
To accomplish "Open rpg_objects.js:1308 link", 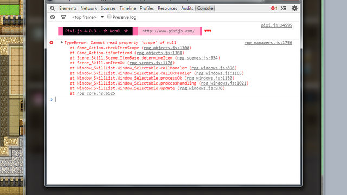I will (159, 53).
